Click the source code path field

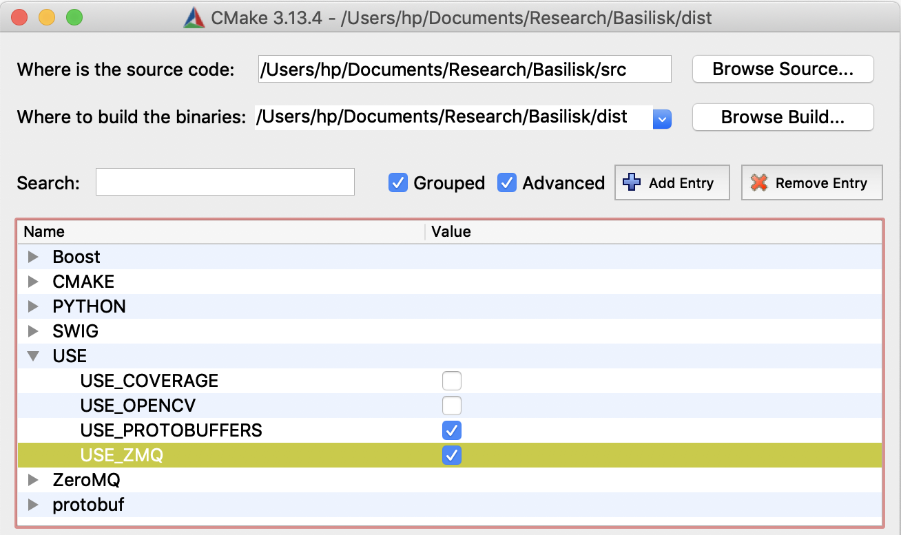pos(464,69)
